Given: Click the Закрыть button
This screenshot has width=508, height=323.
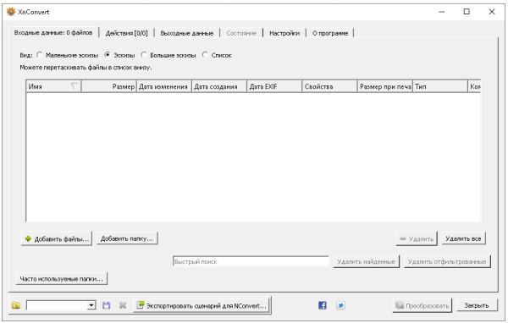Looking at the screenshot, I should 477,305.
